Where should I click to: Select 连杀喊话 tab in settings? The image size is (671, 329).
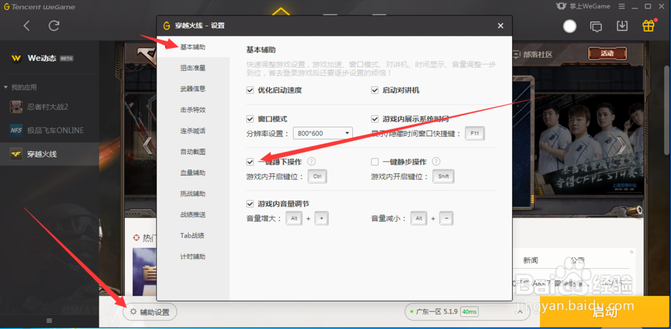tap(193, 131)
